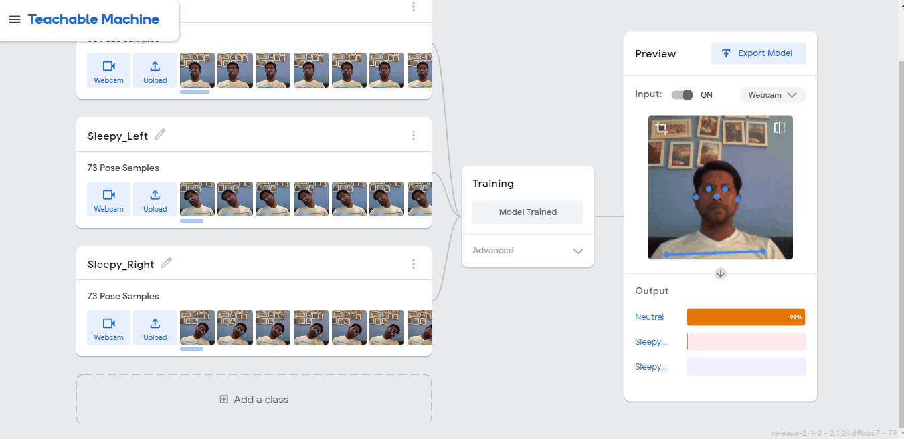The width and height of the screenshot is (904, 439).
Task: Click the Neutral orange output bar
Action: (746, 317)
